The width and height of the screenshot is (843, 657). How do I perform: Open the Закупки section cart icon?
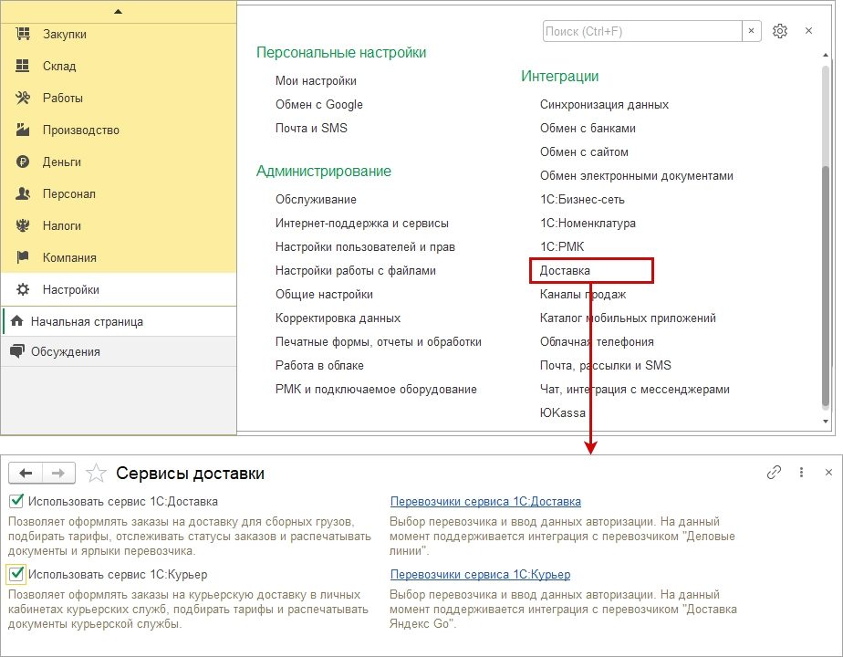[x=23, y=34]
